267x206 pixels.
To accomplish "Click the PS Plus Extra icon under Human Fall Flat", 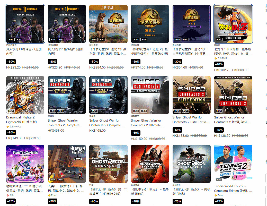I will click(49, 195).
